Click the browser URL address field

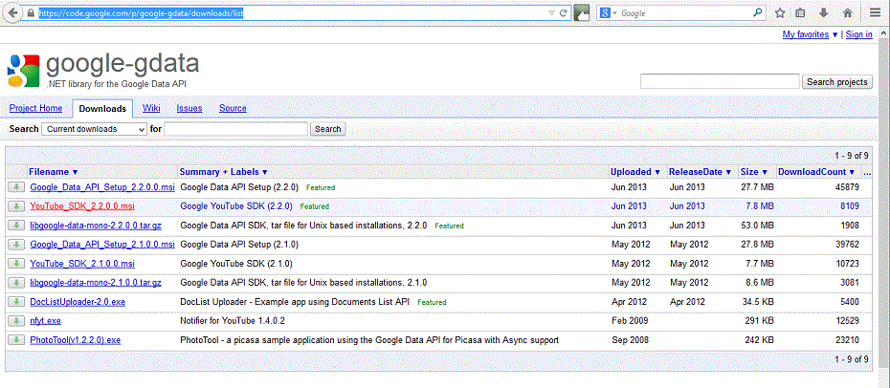click(291, 12)
